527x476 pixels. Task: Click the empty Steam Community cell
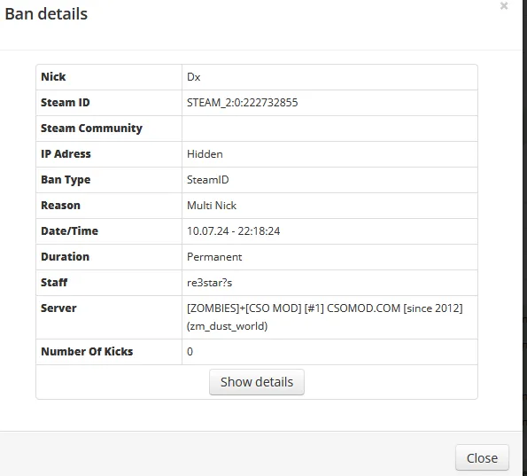tap(329, 129)
